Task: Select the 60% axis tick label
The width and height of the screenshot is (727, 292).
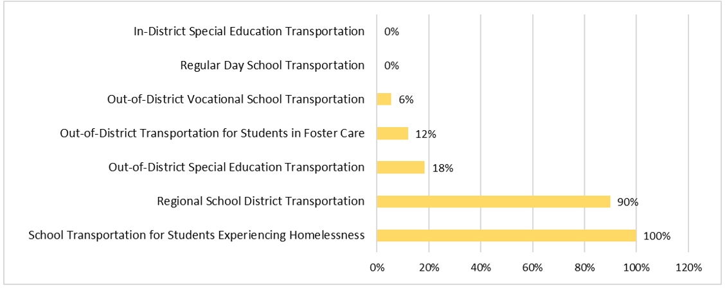Action: point(533,267)
